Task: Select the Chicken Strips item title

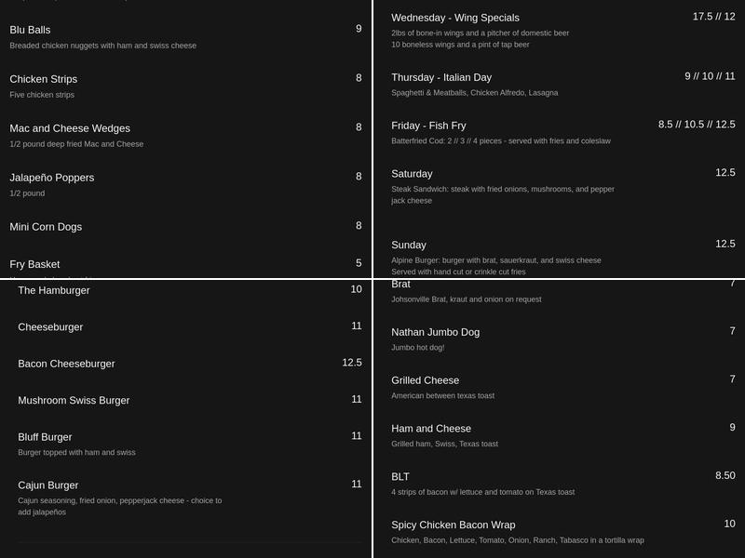Action: click(43, 79)
